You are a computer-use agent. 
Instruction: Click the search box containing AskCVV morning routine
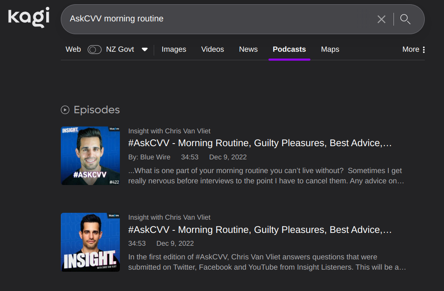point(214,19)
